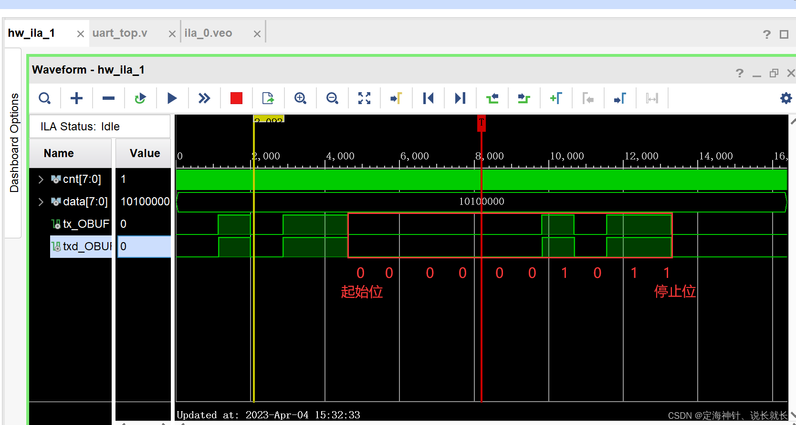Click the Add probe plus icon
The height and width of the screenshot is (425, 796).
pos(76,98)
